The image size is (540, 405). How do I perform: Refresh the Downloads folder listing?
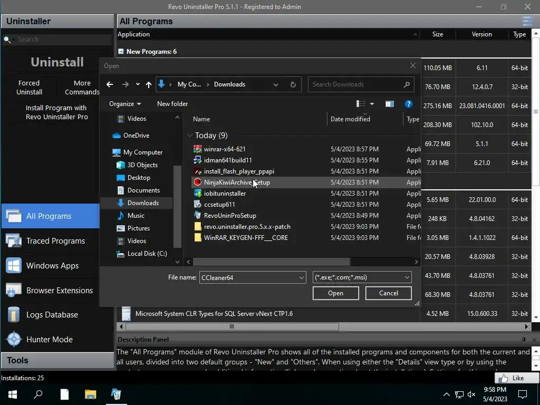[x=293, y=84]
